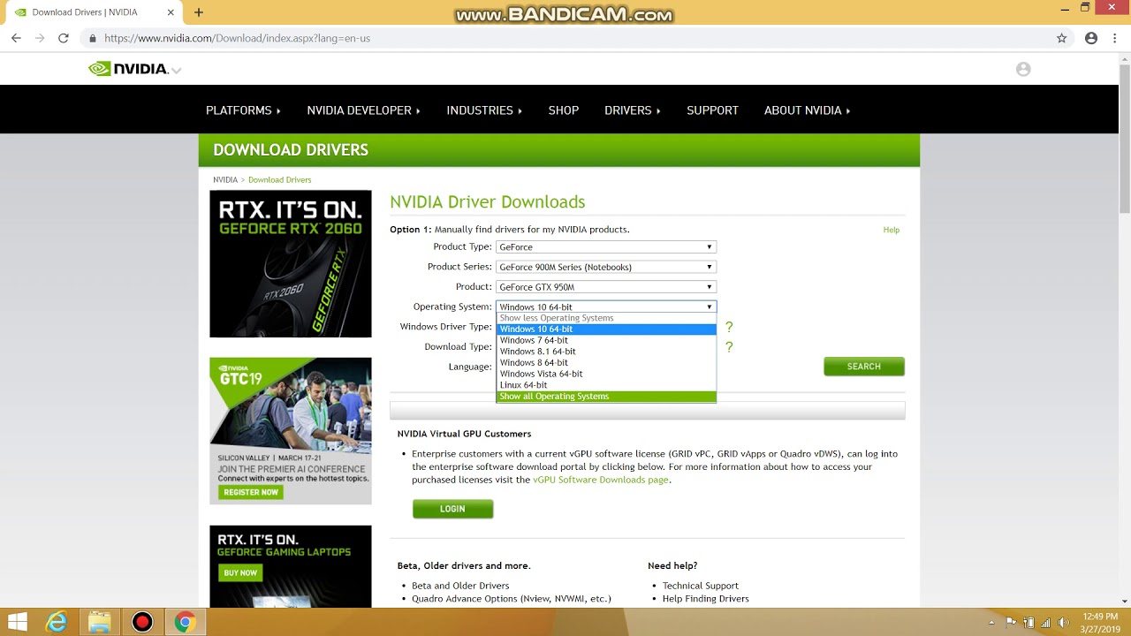
Task: Open Windows Start button
Action: [x=17, y=622]
